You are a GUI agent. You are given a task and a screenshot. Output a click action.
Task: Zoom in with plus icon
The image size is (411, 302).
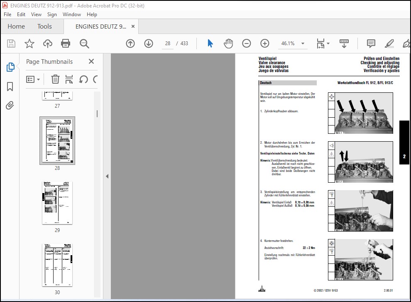coord(265,43)
